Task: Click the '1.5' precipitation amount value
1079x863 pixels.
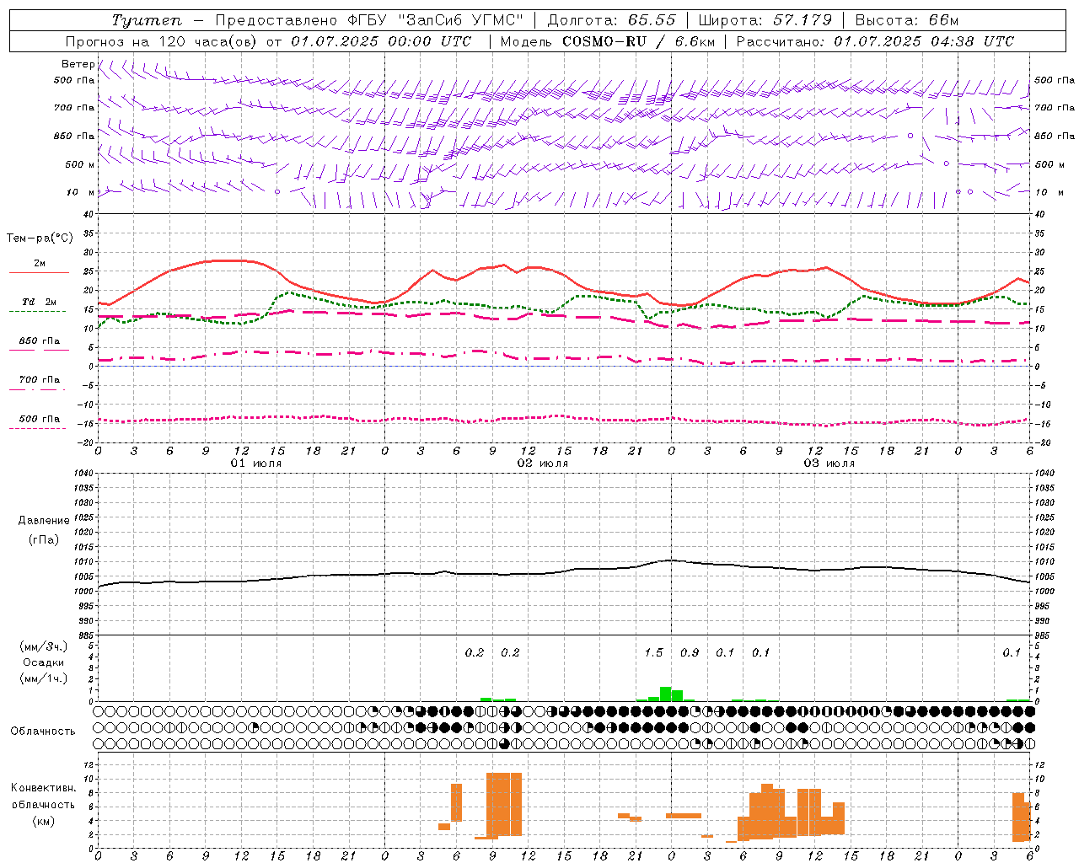Action: (x=653, y=652)
